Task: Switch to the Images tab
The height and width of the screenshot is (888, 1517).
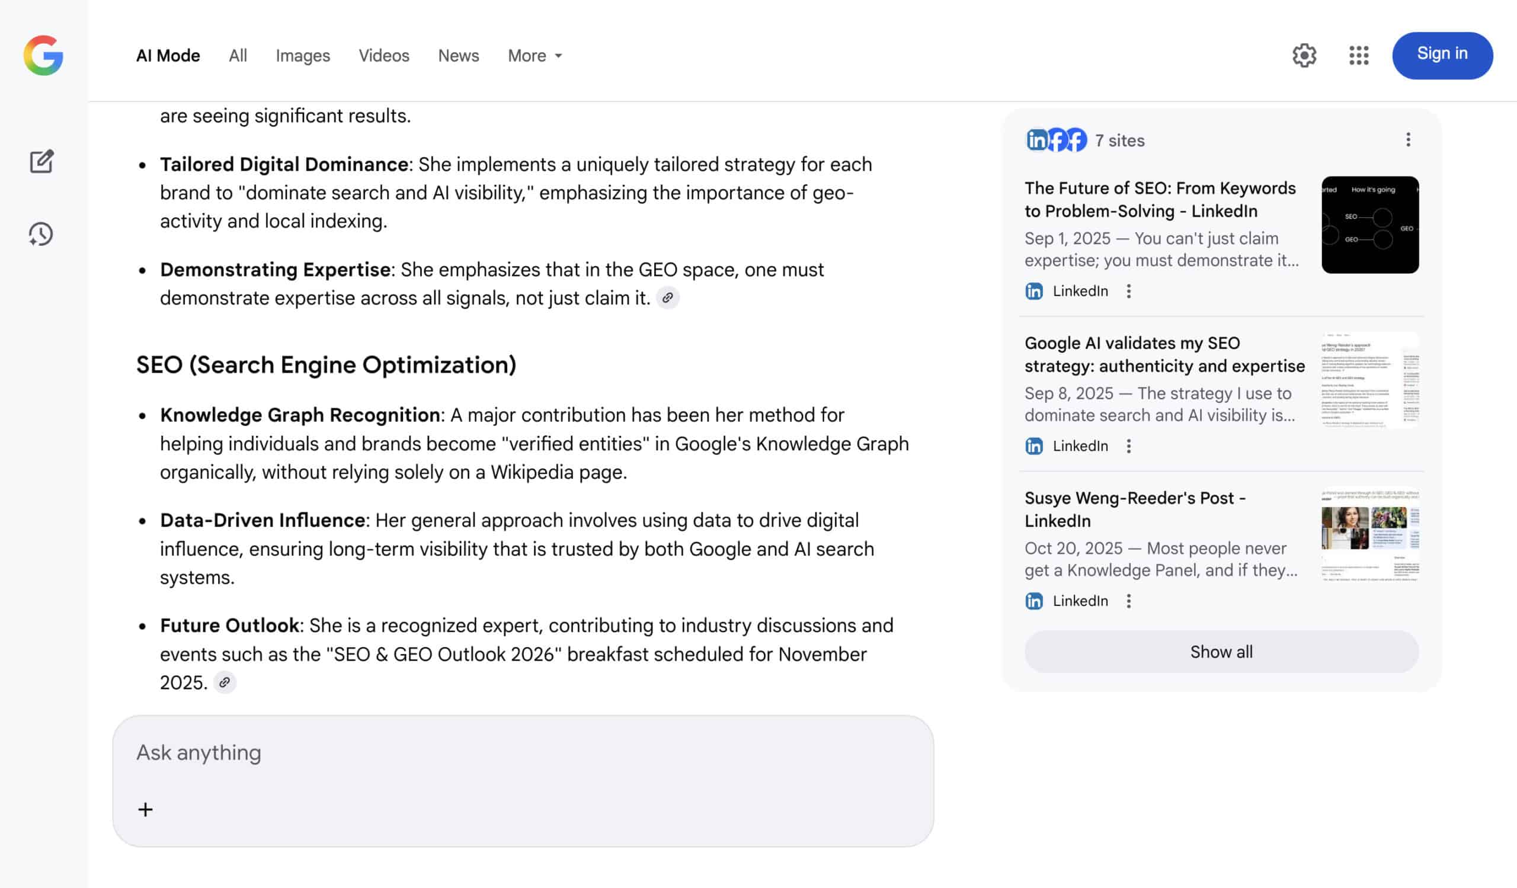Action: pos(303,55)
